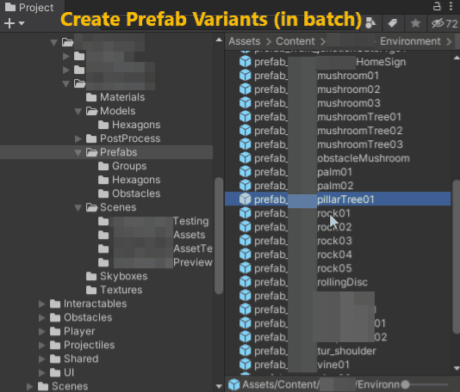Click Assets in the breadcrumb path
The height and width of the screenshot is (392, 460).
(245, 41)
